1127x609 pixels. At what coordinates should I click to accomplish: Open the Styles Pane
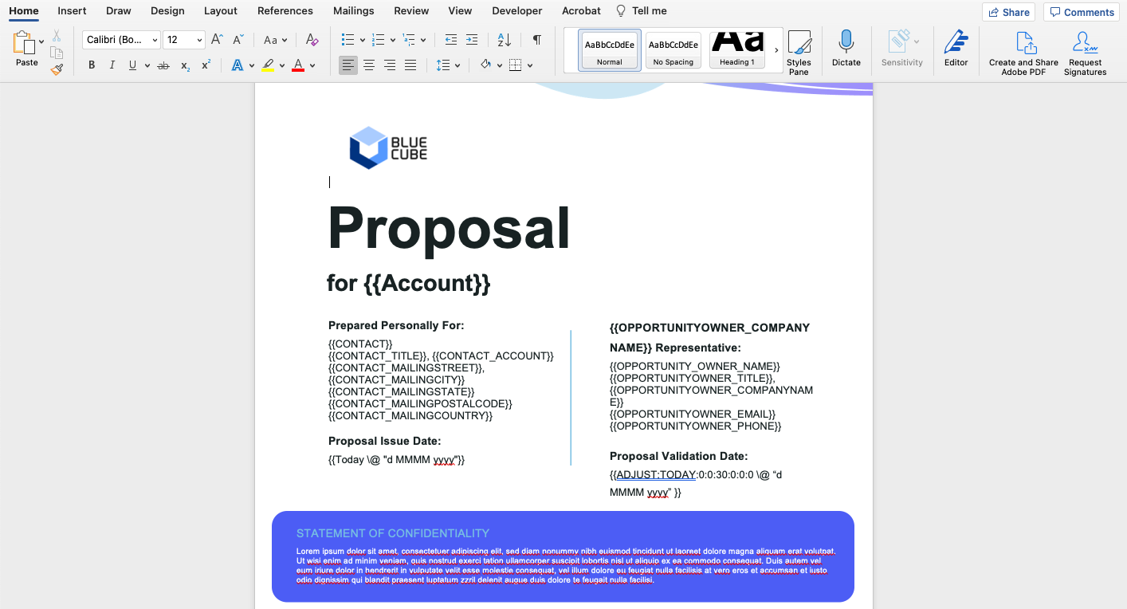point(799,53)
